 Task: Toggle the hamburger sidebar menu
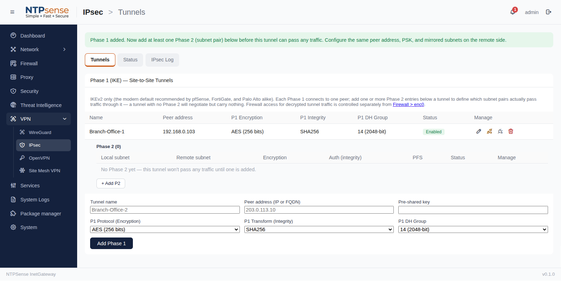(12, 12)
